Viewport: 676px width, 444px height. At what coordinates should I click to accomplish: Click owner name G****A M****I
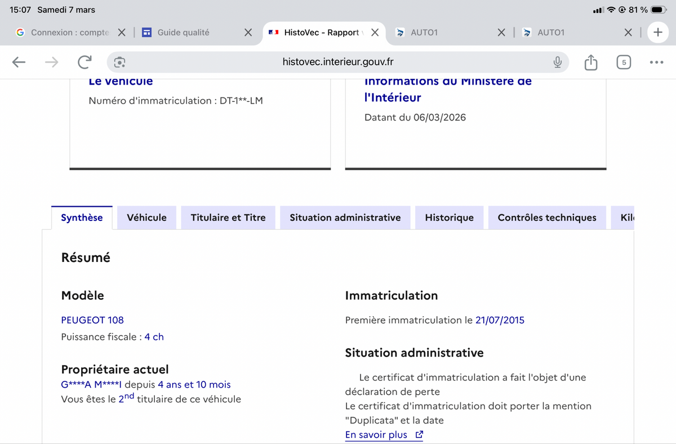pos(91,385)
